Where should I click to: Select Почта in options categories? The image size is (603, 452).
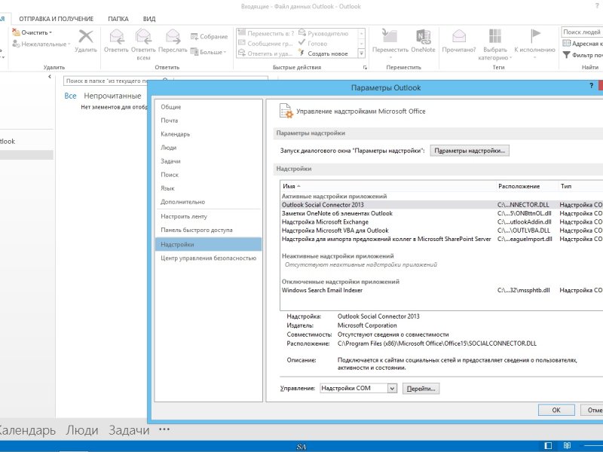coord(208,121)
